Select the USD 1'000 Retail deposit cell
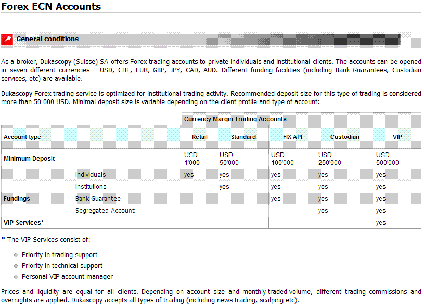The image size is (424, 307). 192,159
